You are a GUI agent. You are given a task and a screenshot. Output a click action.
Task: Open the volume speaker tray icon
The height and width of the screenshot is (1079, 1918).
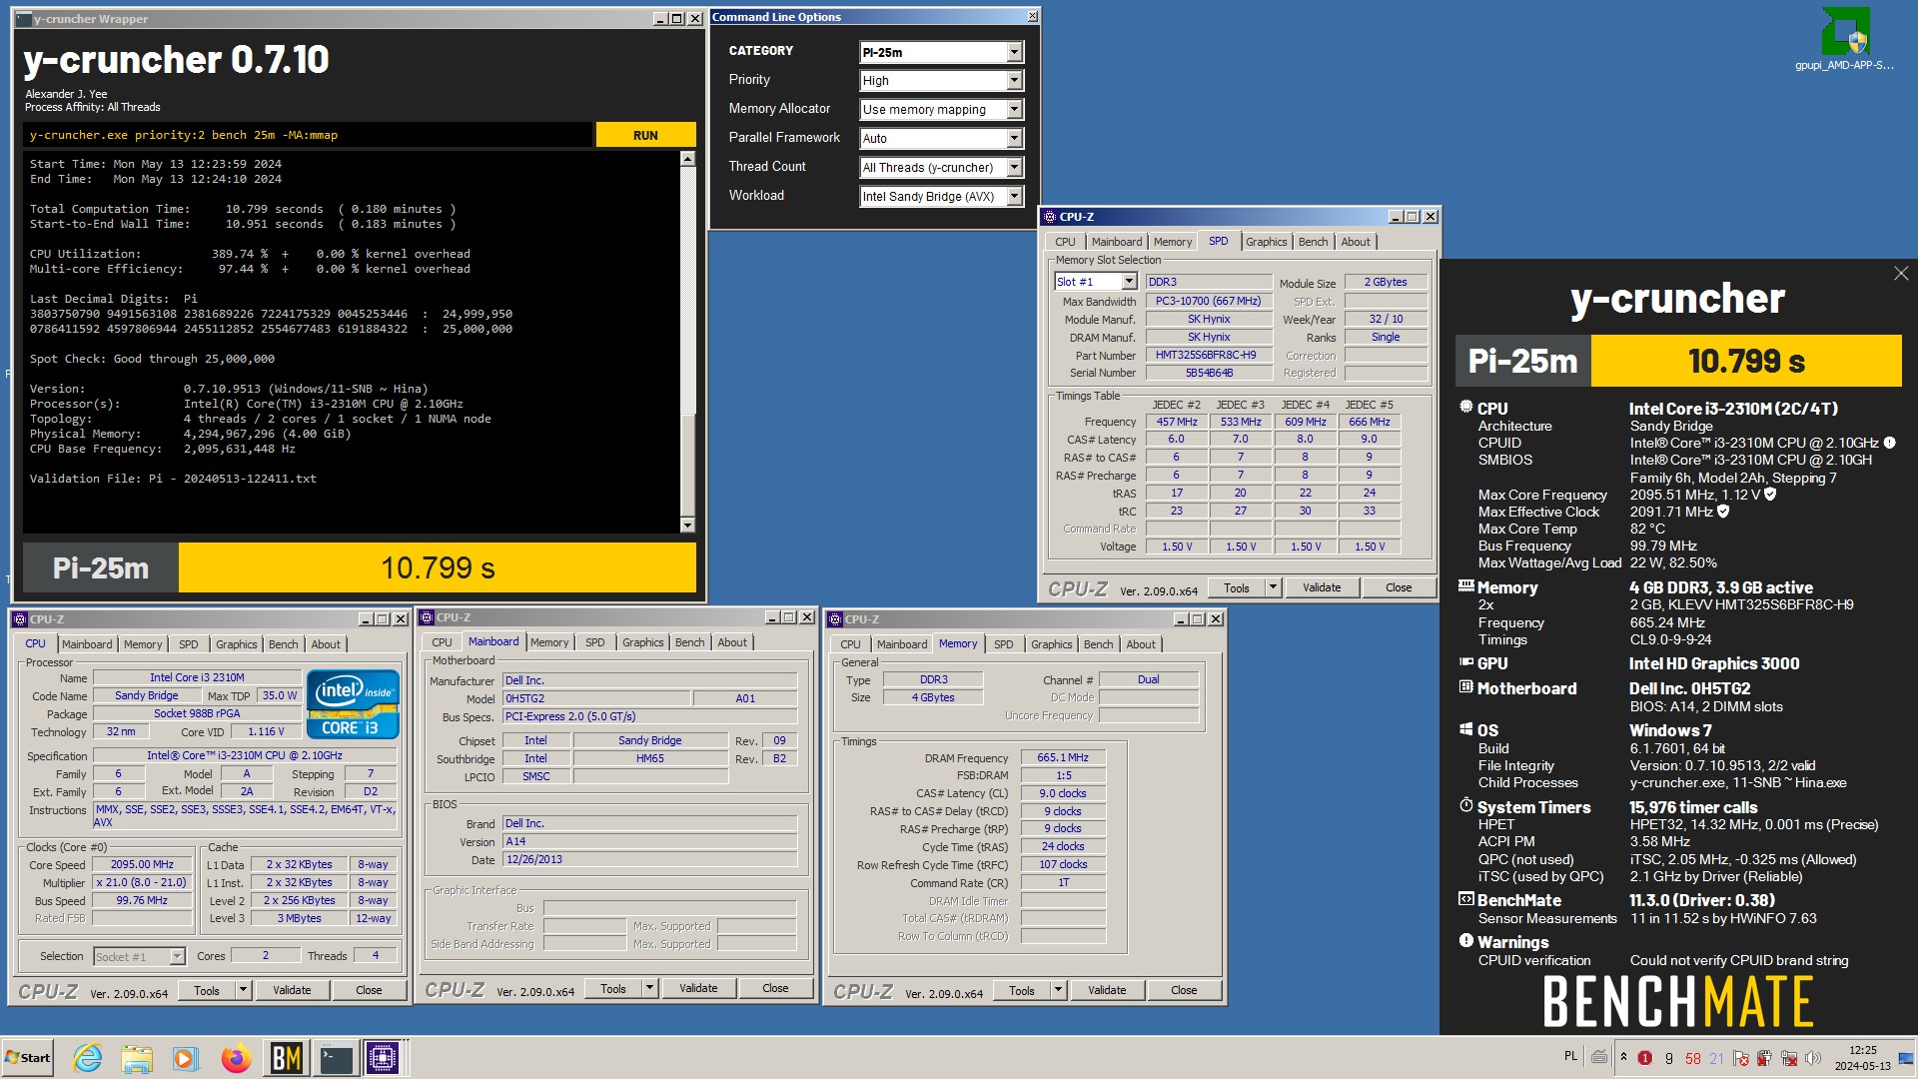(1813, 1058)
